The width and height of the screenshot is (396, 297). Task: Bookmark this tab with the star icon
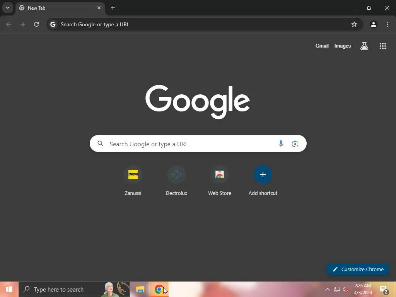point(354,24)
